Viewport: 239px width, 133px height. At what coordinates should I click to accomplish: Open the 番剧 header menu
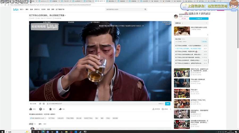(27, 9)
